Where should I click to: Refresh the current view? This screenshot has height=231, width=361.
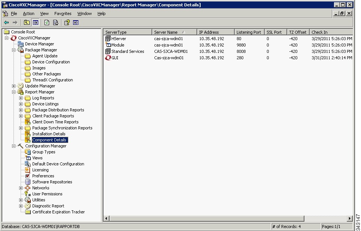(47, 22)
